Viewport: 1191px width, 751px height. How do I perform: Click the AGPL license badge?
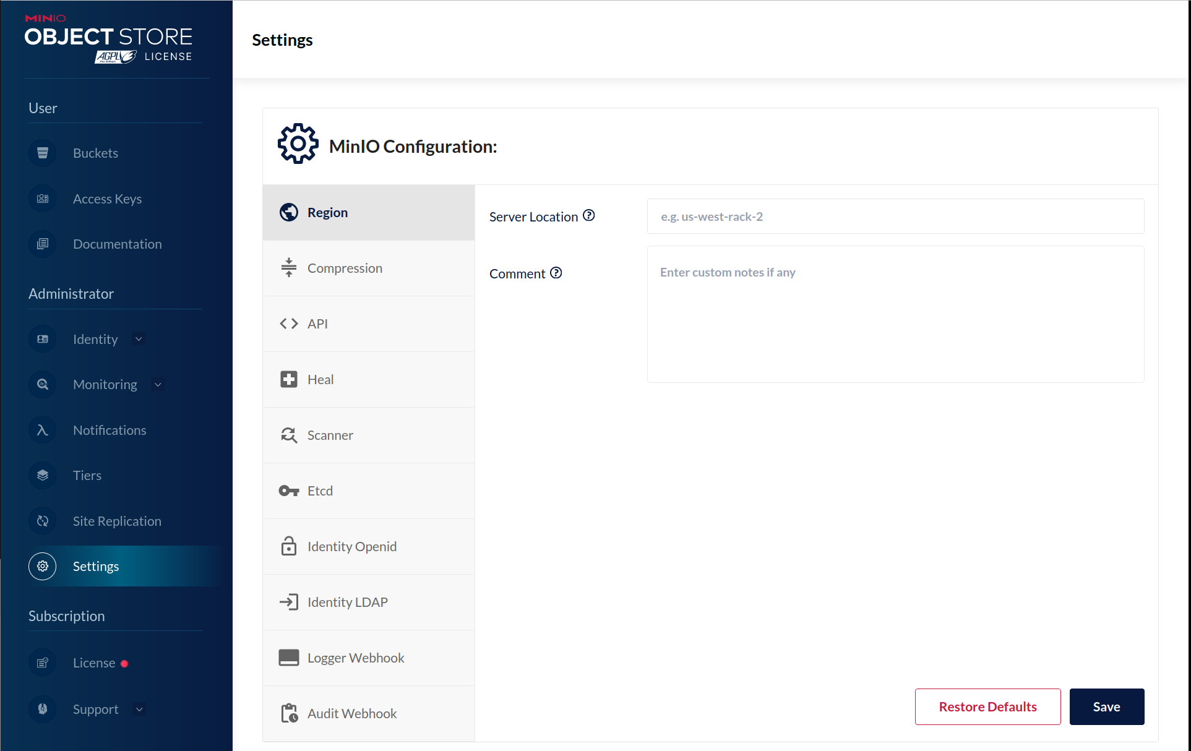[x=115, y=57]
